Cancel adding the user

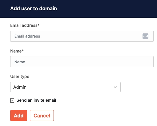tap(42, 116)
